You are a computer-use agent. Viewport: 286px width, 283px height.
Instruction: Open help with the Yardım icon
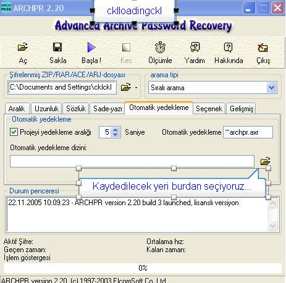(195, 47)
